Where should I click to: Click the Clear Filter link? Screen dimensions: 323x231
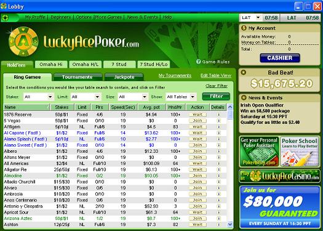tap(217, 86)
